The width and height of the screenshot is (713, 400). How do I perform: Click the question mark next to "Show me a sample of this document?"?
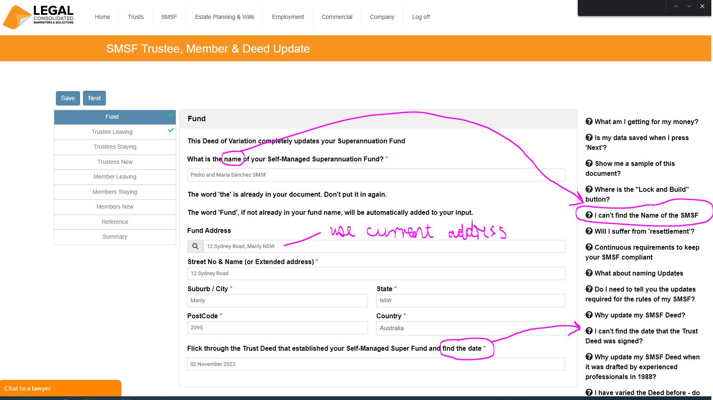589,163
